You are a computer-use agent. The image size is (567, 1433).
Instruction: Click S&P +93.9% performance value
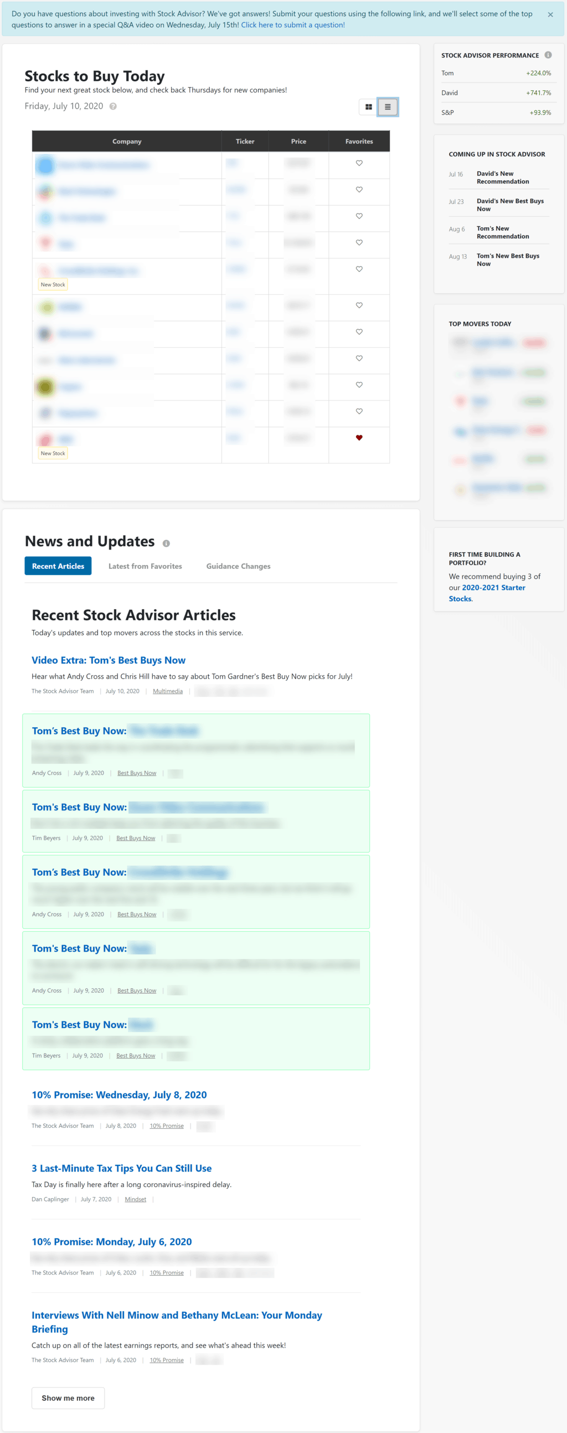click(540, 112)
